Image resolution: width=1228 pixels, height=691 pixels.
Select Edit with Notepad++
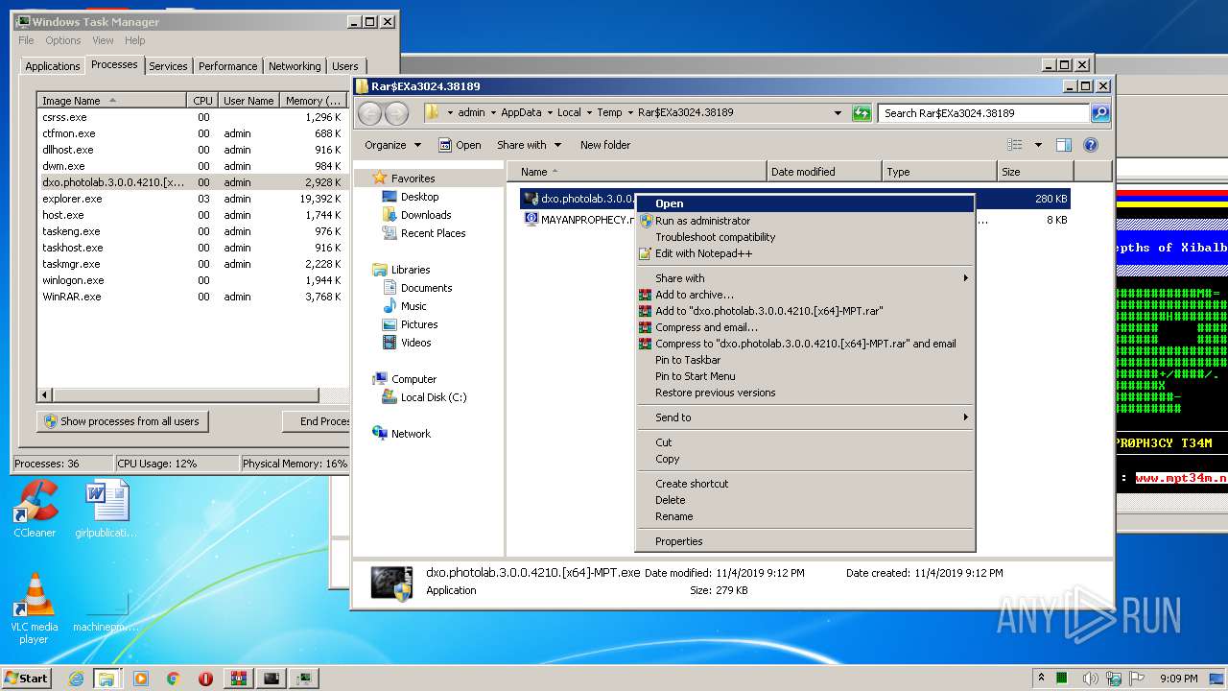(x=805, y=253)
